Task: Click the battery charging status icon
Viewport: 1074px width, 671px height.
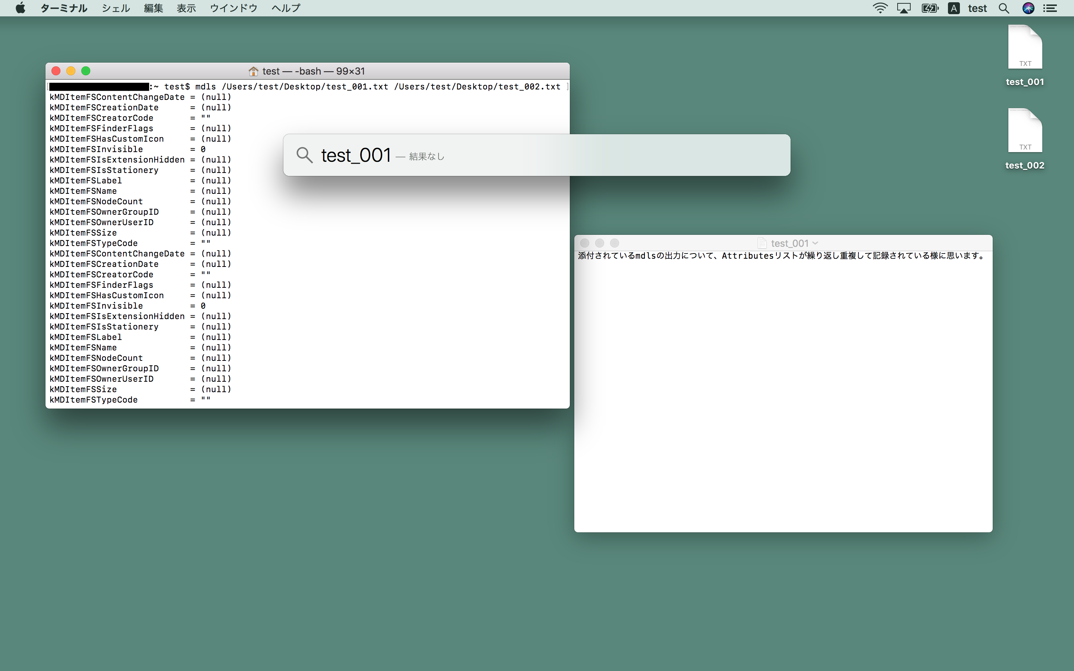Action: click(929, 8)
